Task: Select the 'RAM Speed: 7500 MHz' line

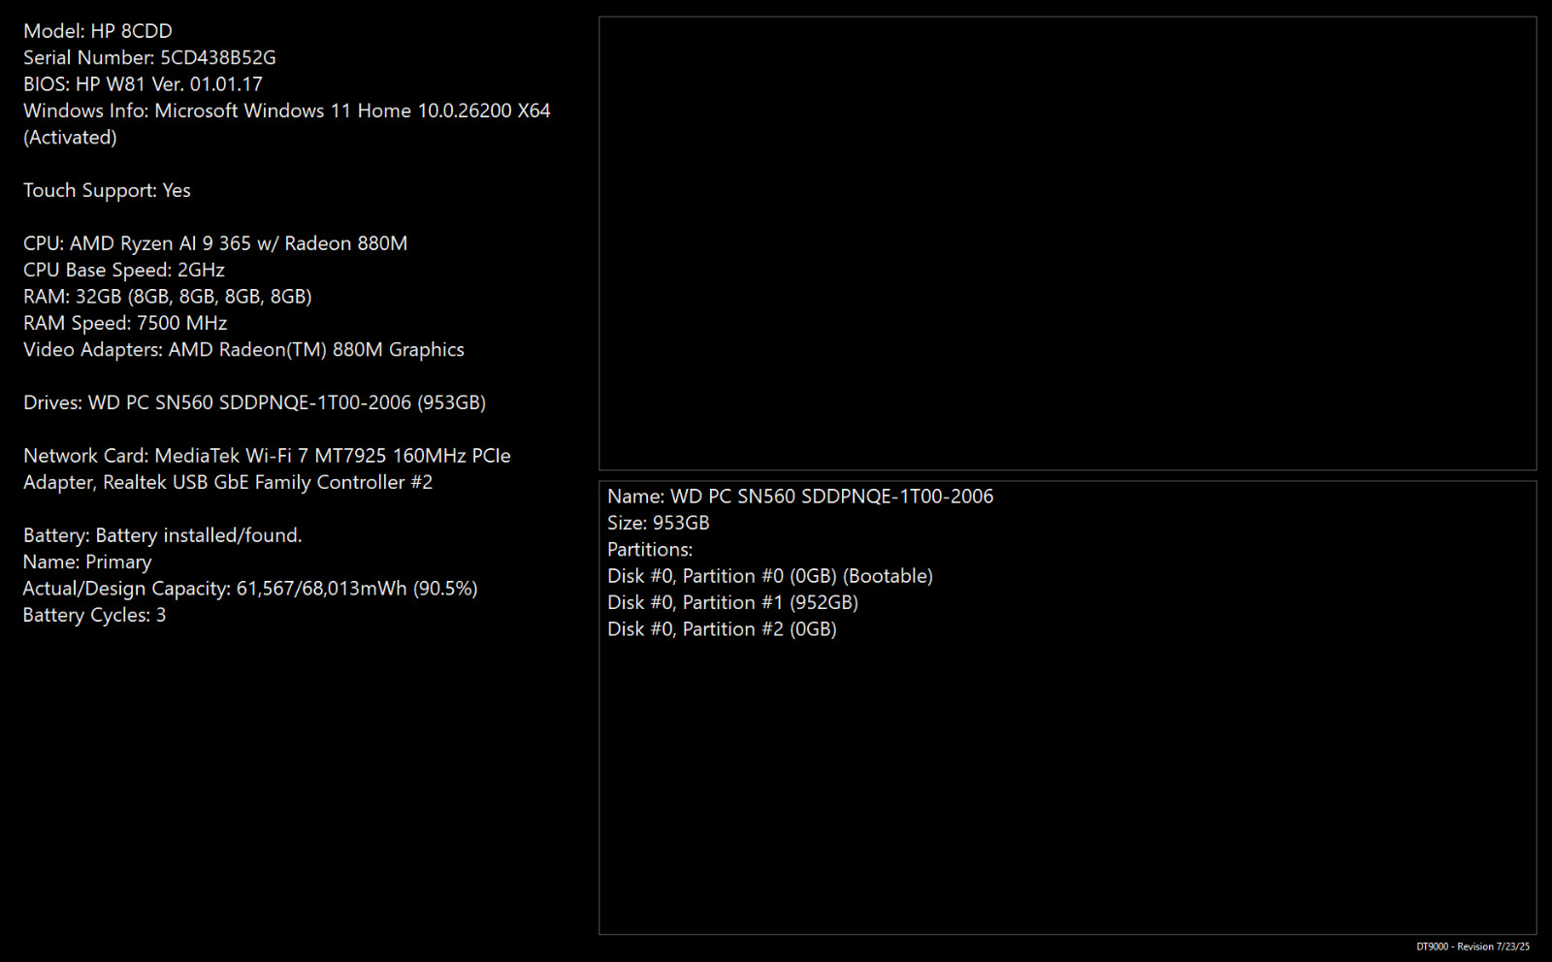Action: pos(125,323)
